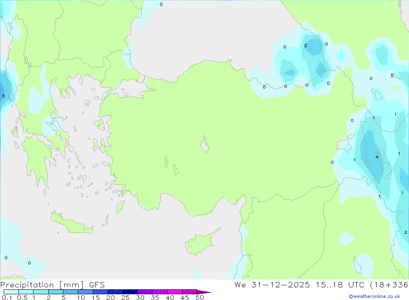This screenshot has width=409, height=300.
Task: Click the 0.5–1 mm legend color swatch
Action: (26, 292)
